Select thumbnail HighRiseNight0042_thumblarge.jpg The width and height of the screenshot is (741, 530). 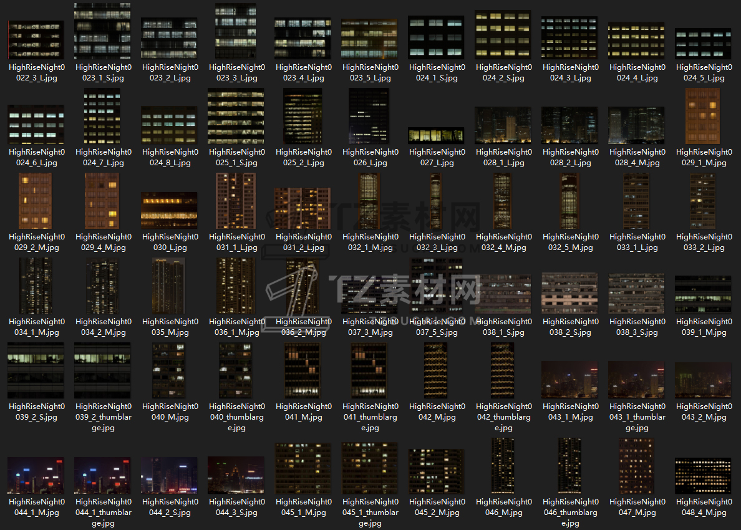coord(502,370)
